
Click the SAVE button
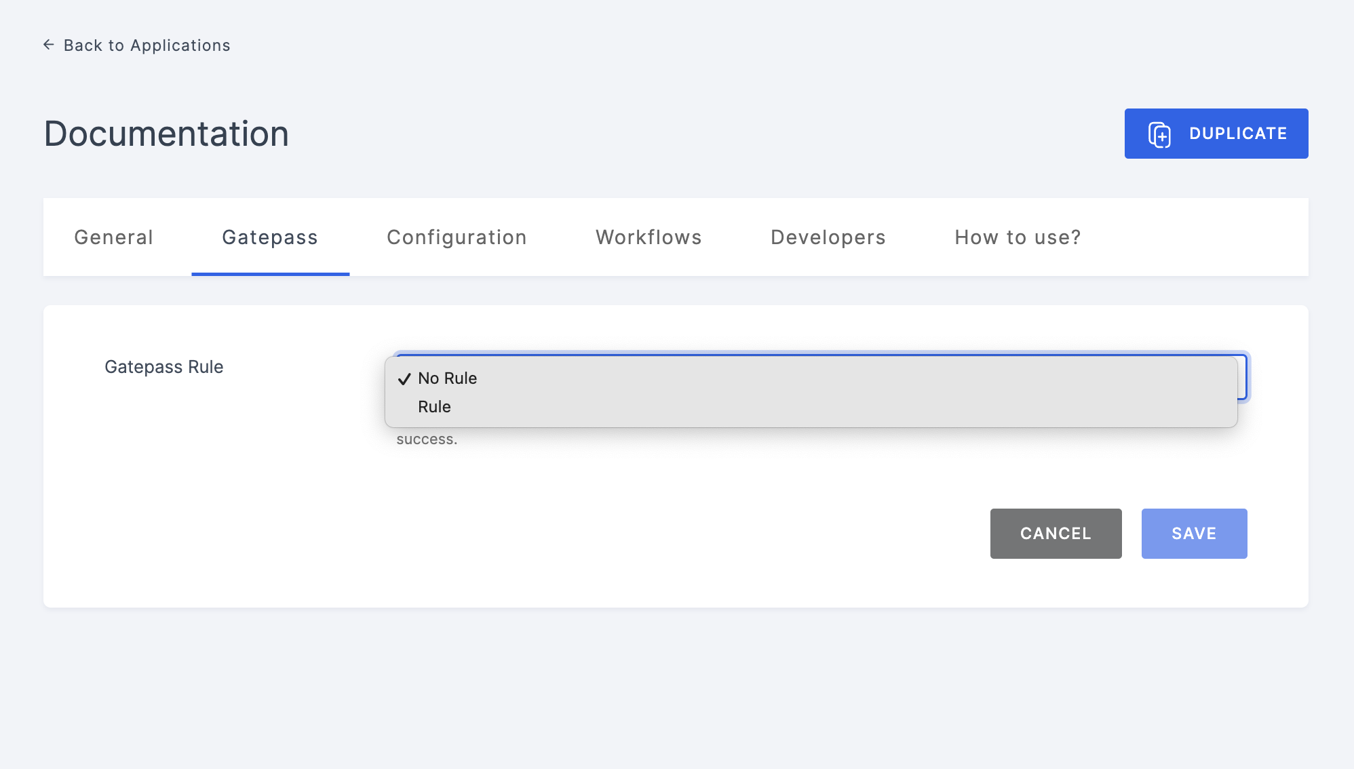pyautogui.click(x=1194, y=533)
